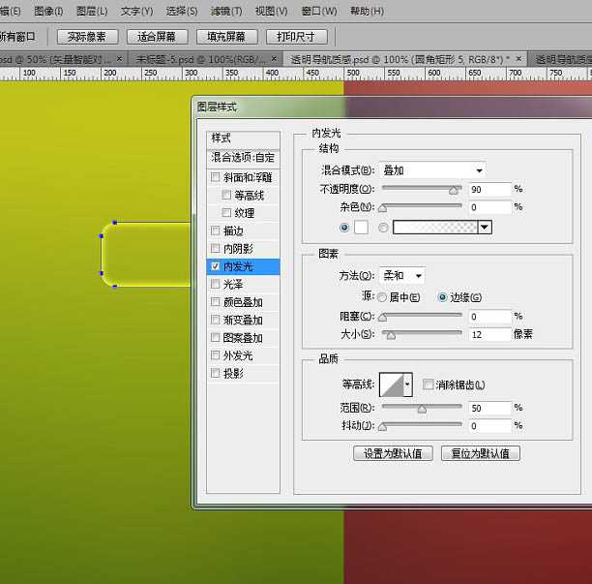
Task: Enable the 渐变叠加 checkbox
Action: click(215, 320)
